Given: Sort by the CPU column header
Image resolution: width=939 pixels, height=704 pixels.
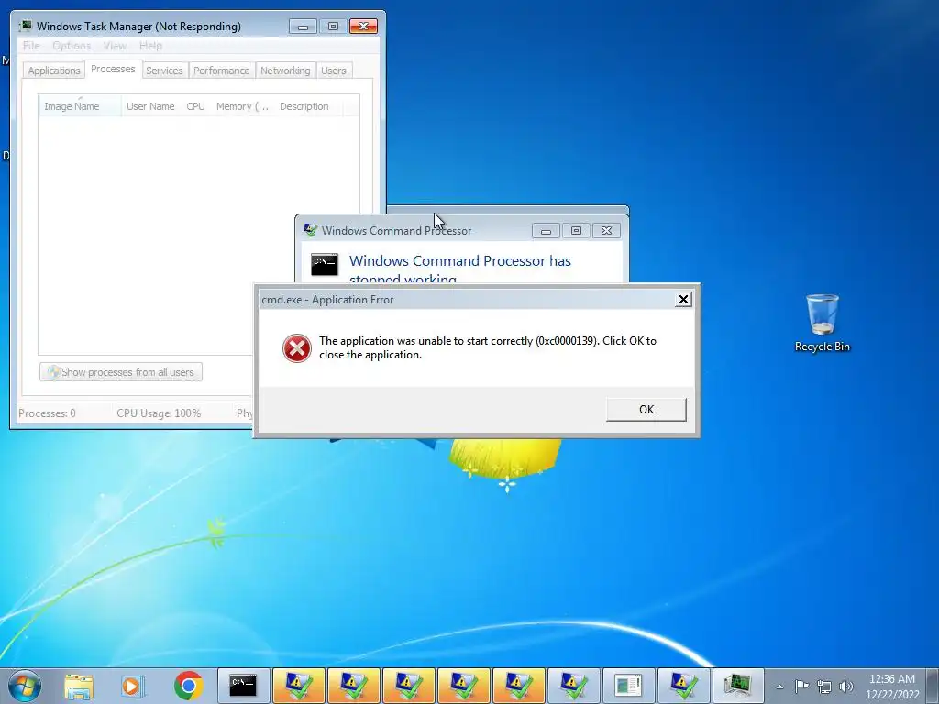Looking at the screenshot, I should pyautogui.click(x=196, y=106).
